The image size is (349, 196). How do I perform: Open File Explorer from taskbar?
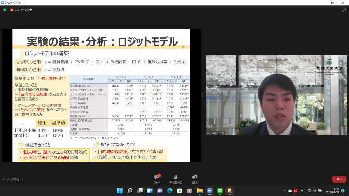click(x=199, y=191)
